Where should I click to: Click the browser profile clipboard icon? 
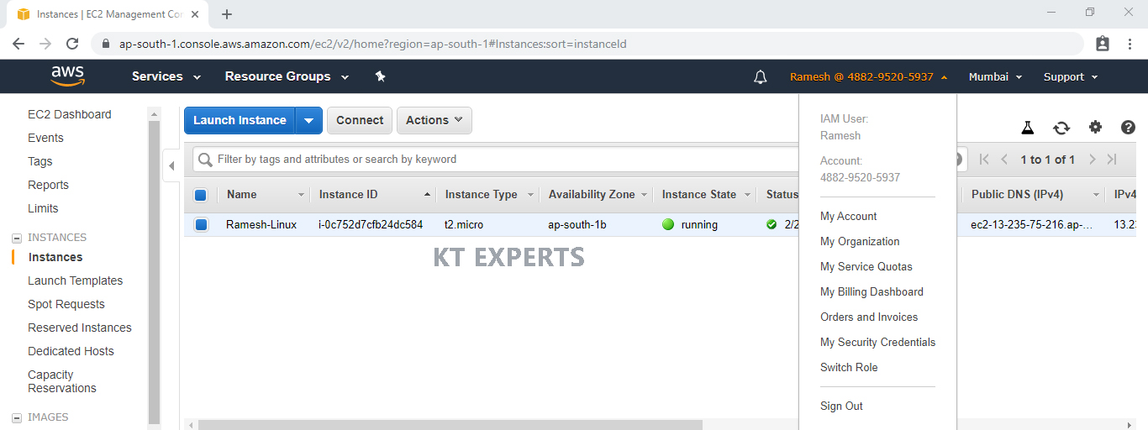pyautogui.click(x=1103, y=44)
